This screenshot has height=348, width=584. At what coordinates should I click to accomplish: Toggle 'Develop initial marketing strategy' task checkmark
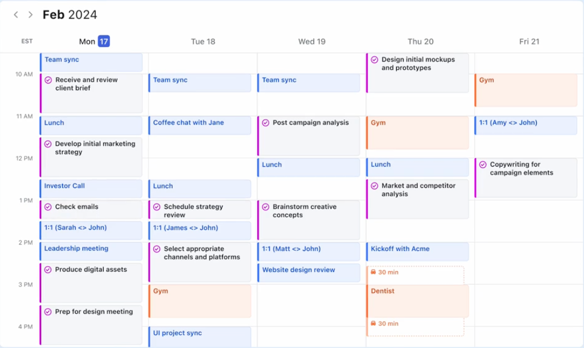[x=48, y=144]
